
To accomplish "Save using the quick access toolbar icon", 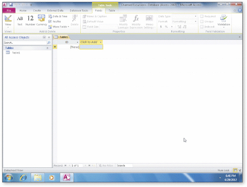I will click(11, 5).
